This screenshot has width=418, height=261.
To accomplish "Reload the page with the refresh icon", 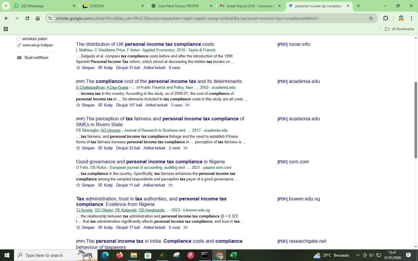I will click(x=27, y=18).
